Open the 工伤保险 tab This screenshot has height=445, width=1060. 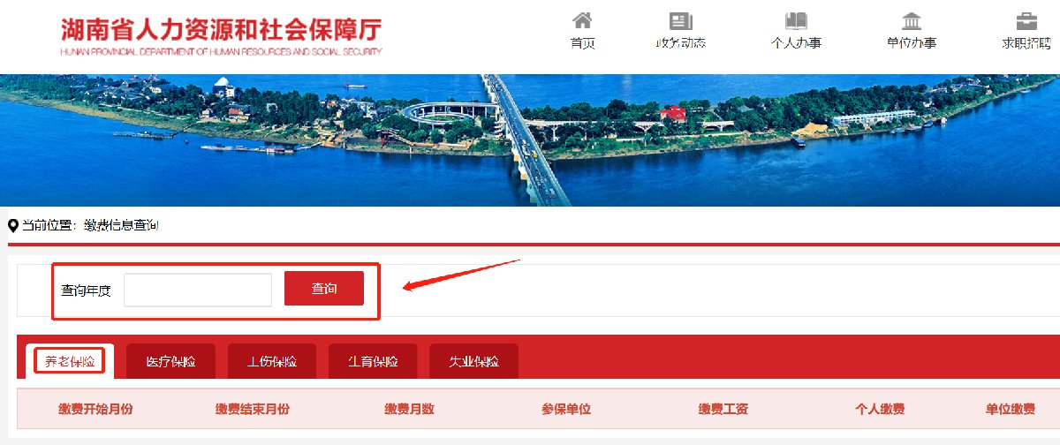272,361
